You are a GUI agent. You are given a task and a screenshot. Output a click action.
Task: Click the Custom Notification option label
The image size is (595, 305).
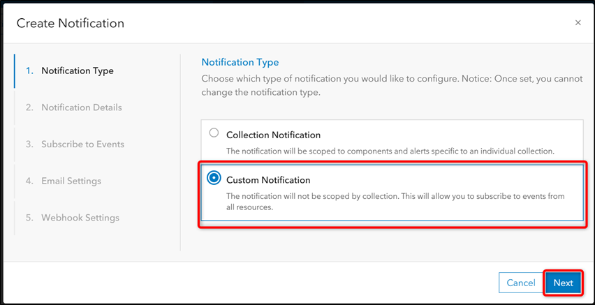coord(267,180)
